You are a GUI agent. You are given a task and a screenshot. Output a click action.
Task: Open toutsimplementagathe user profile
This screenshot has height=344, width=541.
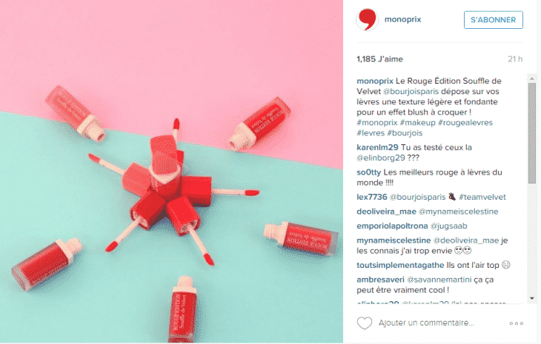click(x=400, y=265)
